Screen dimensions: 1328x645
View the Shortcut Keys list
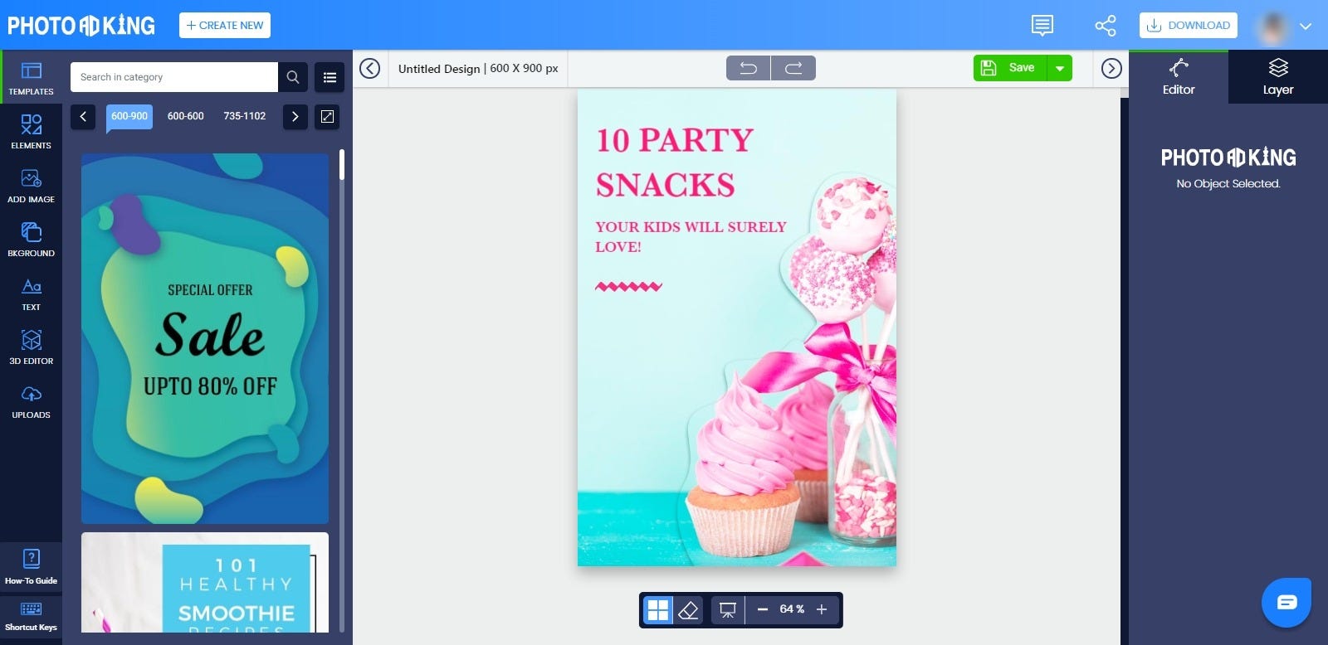[31, 616]
